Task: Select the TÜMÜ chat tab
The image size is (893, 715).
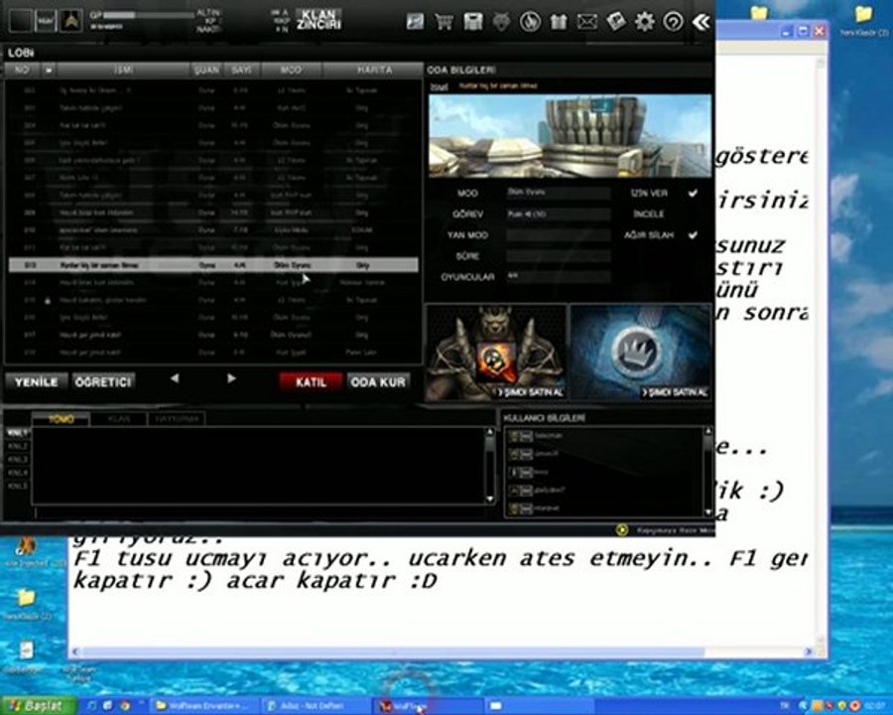Action: [x=61, y=419]
